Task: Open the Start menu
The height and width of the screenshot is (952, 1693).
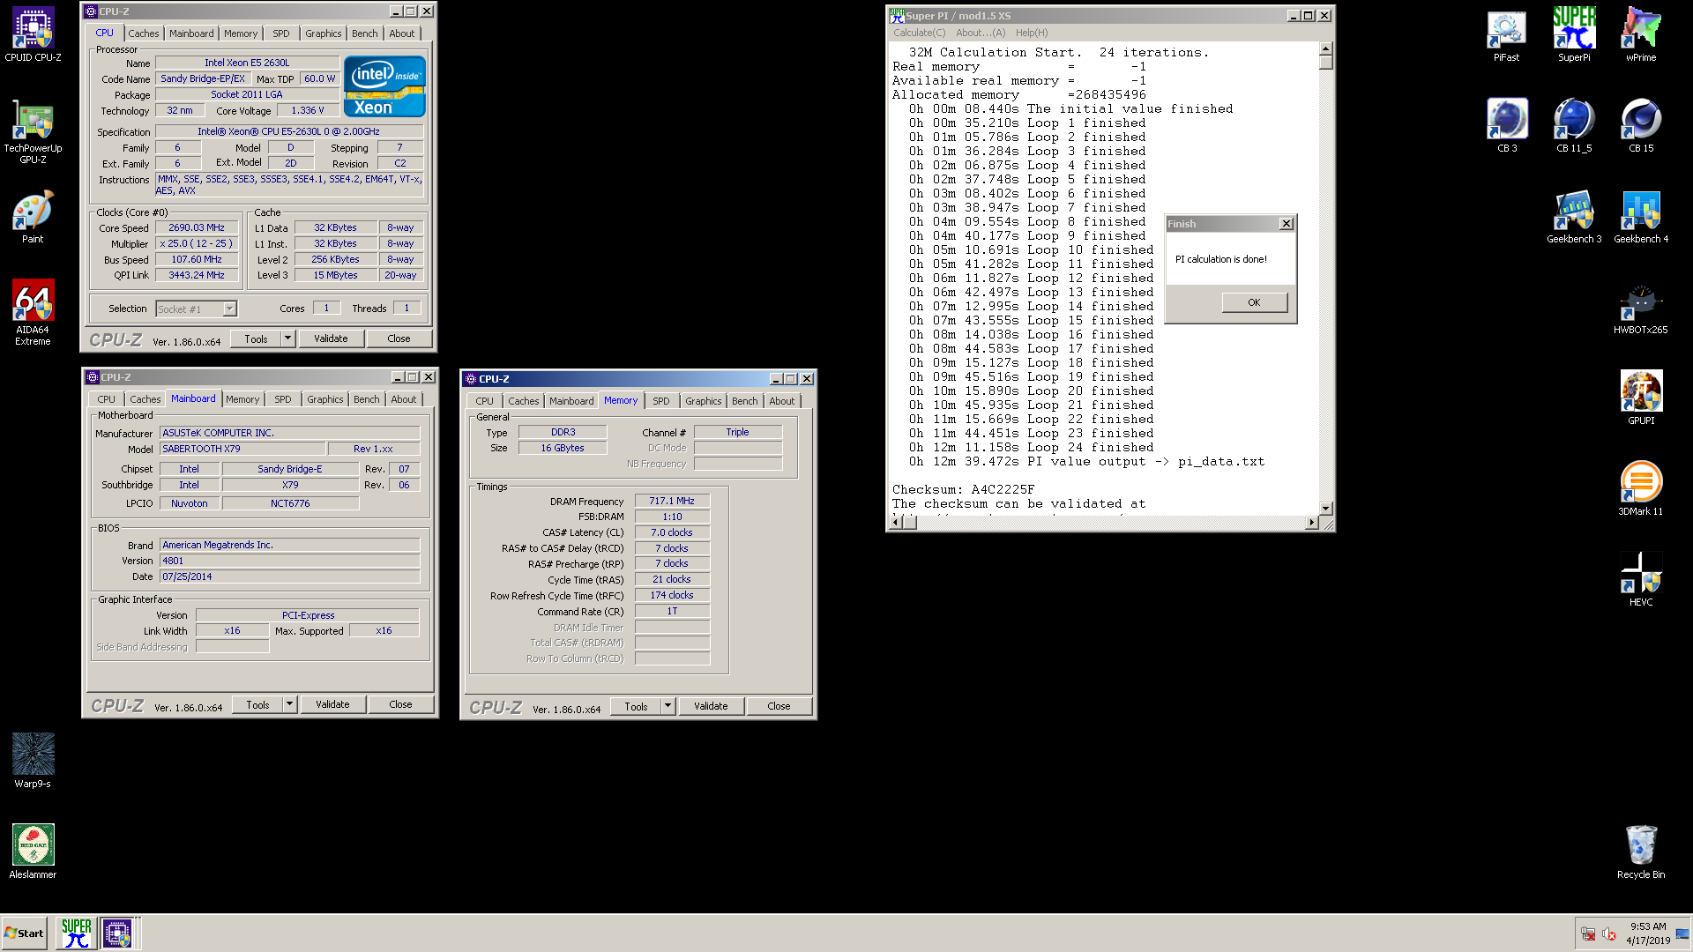Action: pyautogui.click(x=25, y=933)
